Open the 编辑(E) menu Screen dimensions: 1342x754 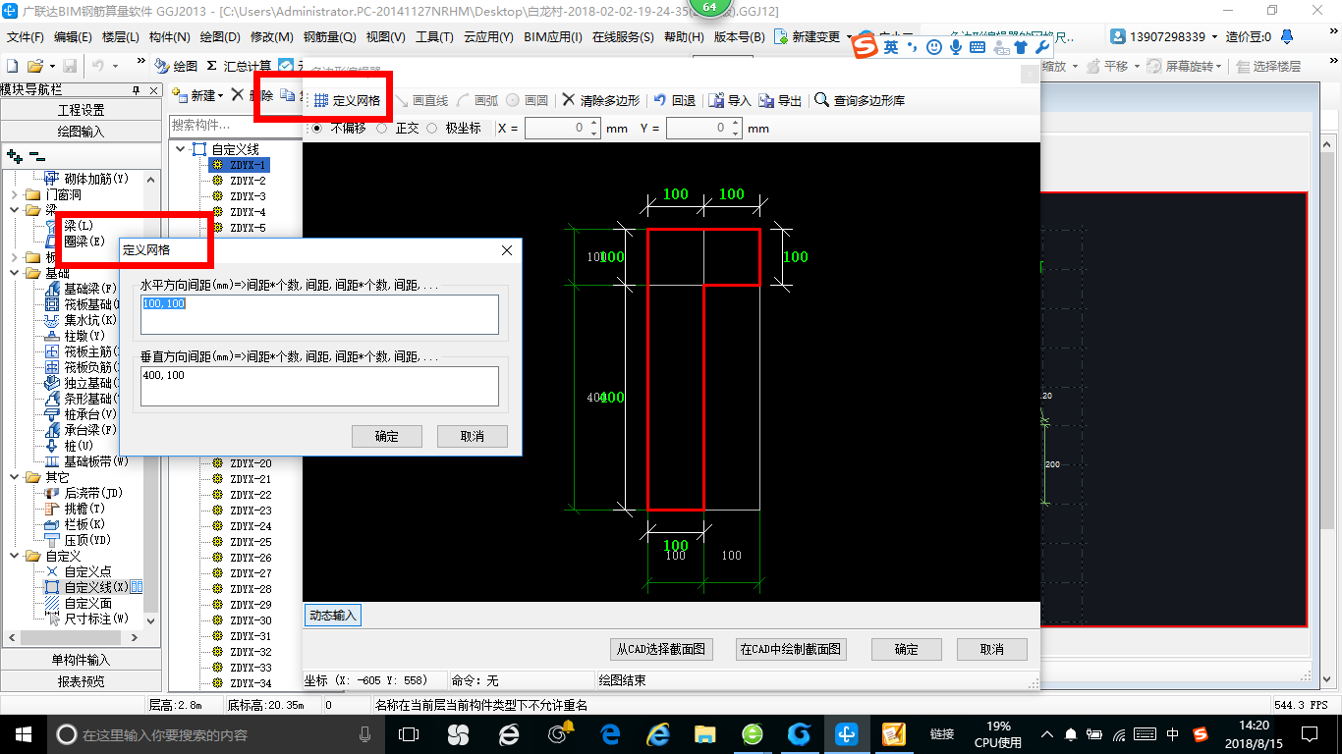tap(73, 36)
